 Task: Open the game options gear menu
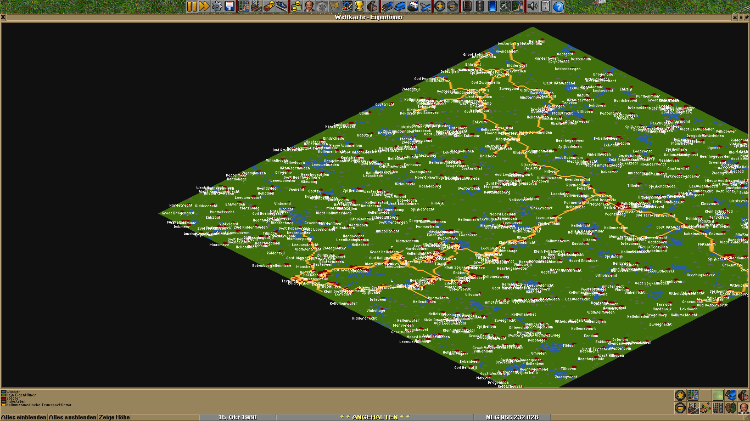(x=217, y=7)
